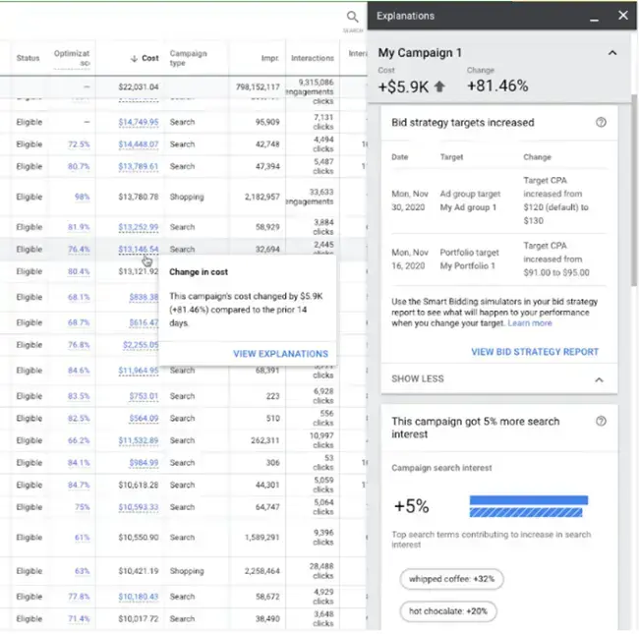639x634 pixels.
Task: Click impressions value 1,589,291
Action: pos(262,538)
